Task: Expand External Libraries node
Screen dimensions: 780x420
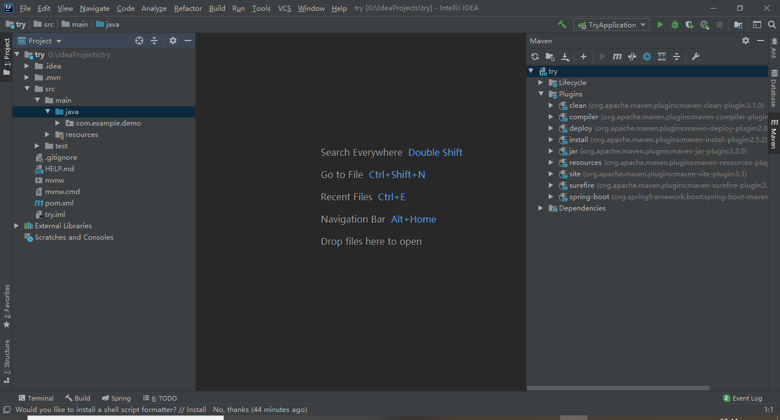Action: pyautogui.click(x=17, y=226)
